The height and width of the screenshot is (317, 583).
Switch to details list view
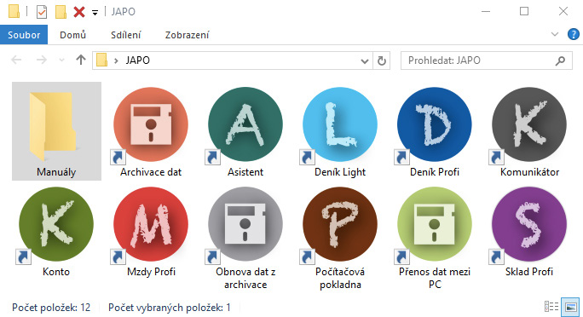[551, 307]
